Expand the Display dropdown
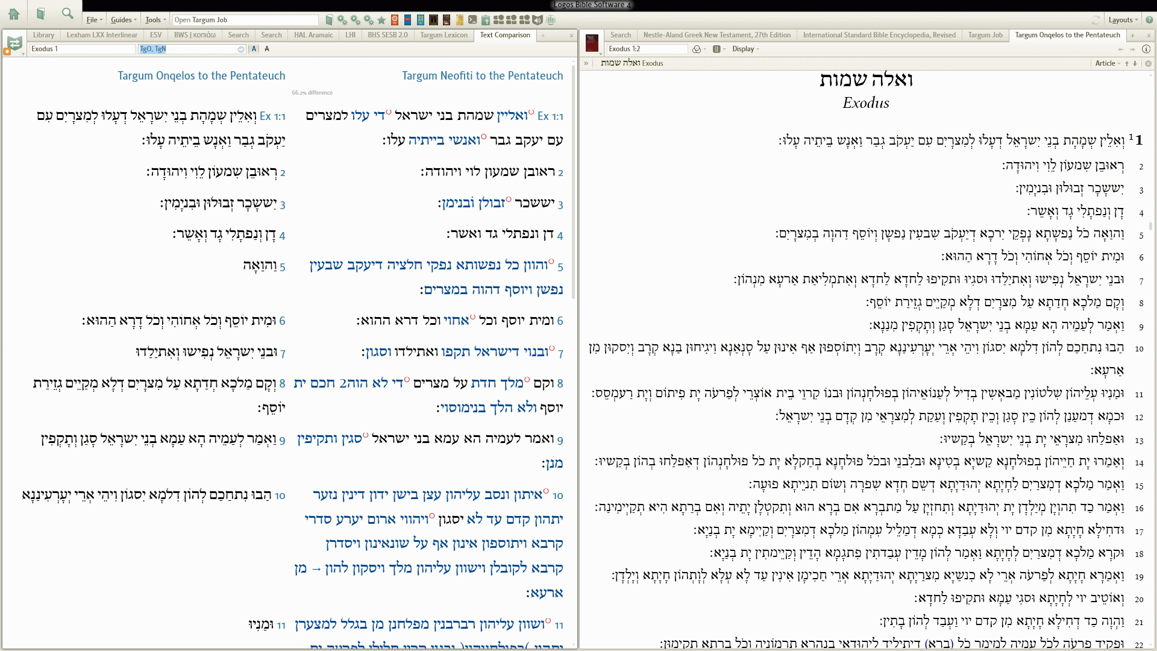Viewport: 1157px width, 651px height. 745,49
